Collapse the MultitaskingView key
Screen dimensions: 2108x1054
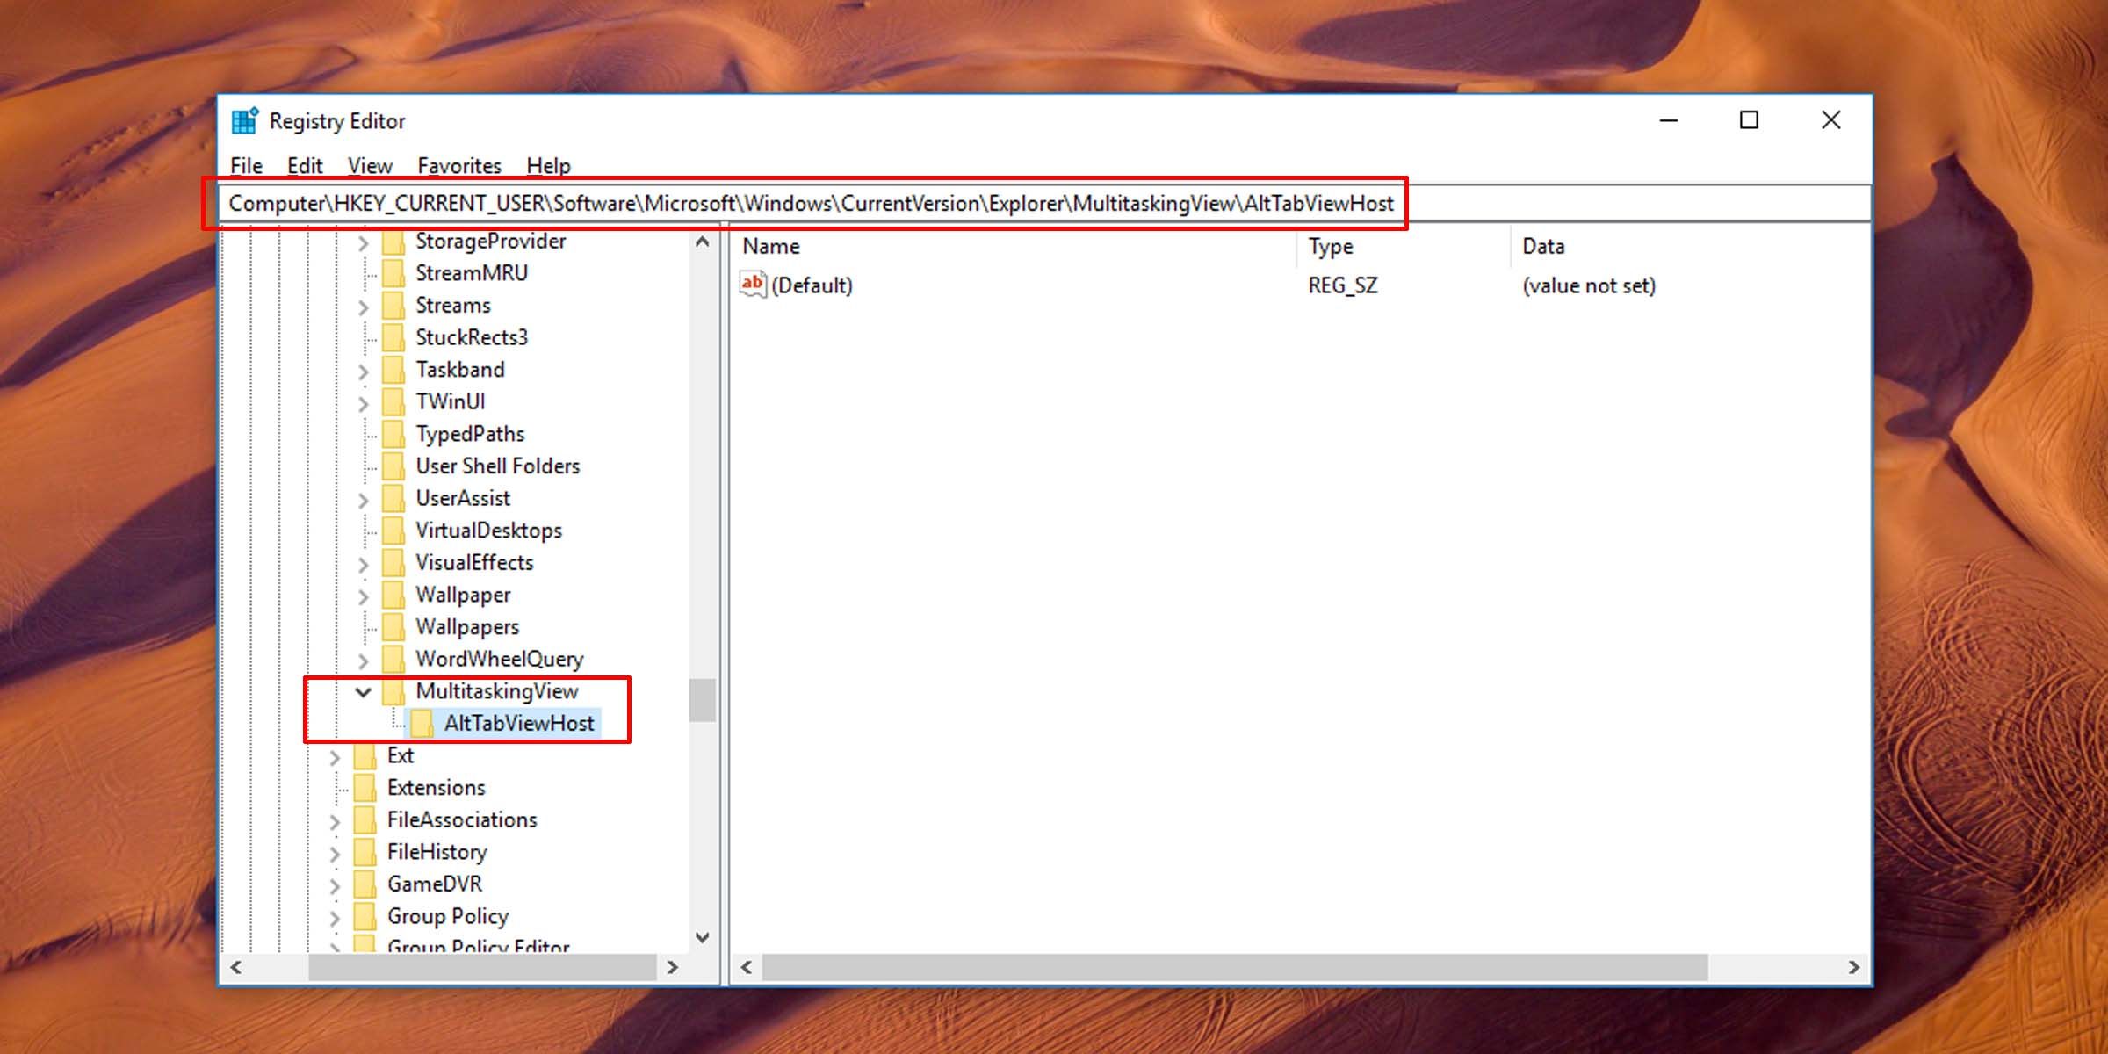point(363,691)
